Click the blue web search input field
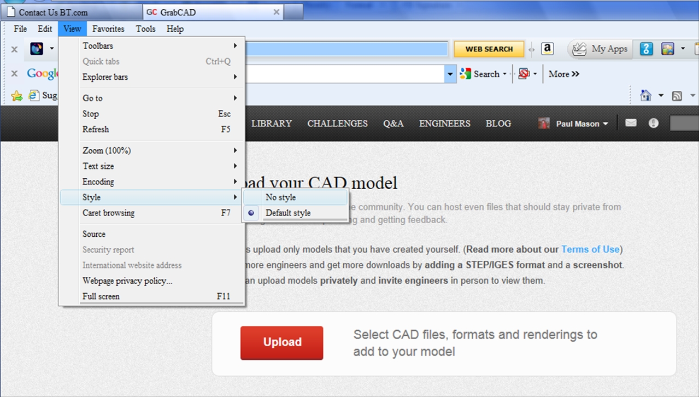The image size is (699, 397). point(346,49)
